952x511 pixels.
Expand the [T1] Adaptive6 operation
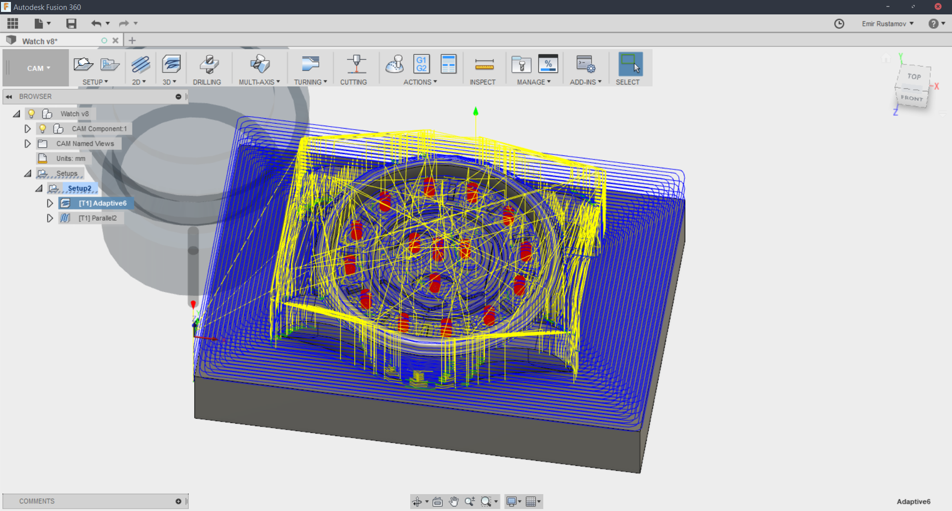pyautogui.click(x=50, y=203)
